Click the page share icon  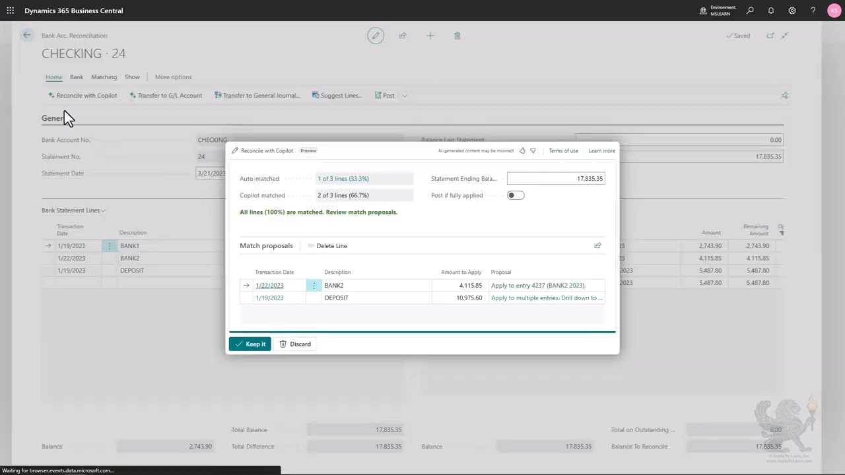pos(403,36)
